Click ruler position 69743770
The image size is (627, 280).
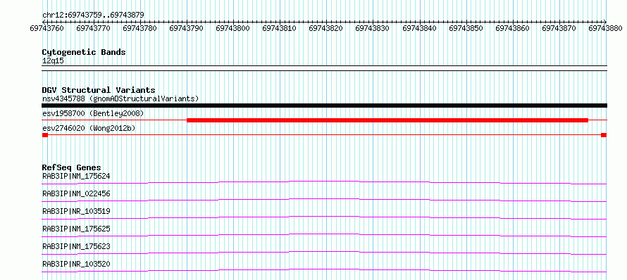pos(94,28)
